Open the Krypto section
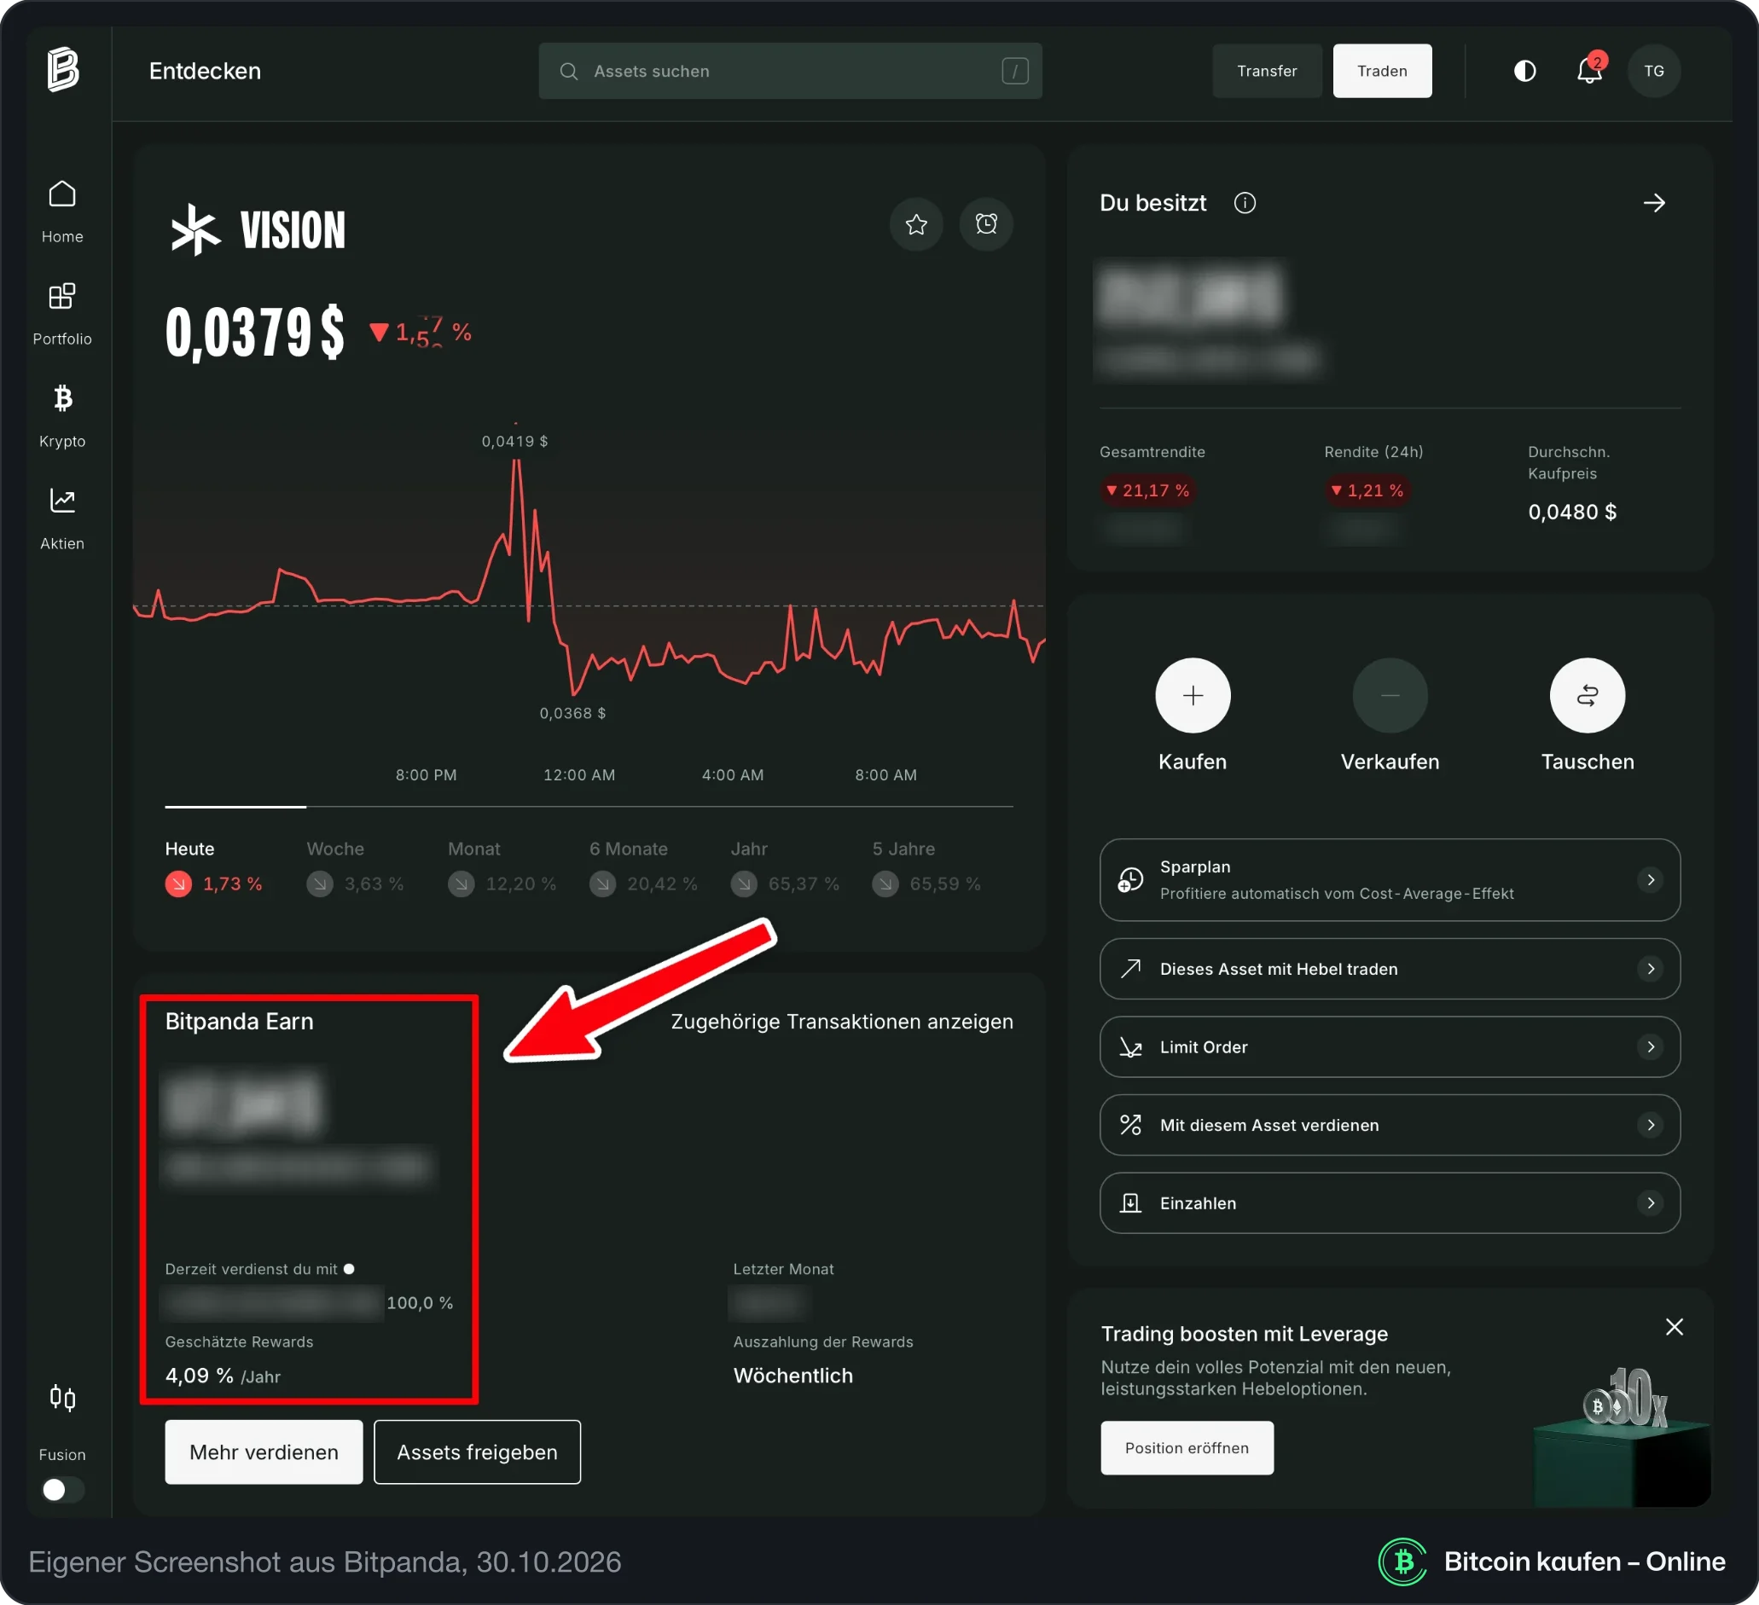Screen dimensions: 1759x1605 62,416
